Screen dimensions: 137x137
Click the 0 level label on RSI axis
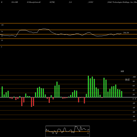tap(2, 47)
